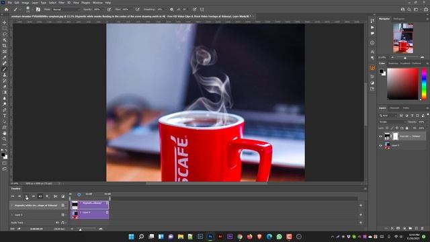Click the hue slider in Color panel

pos(424,83)
